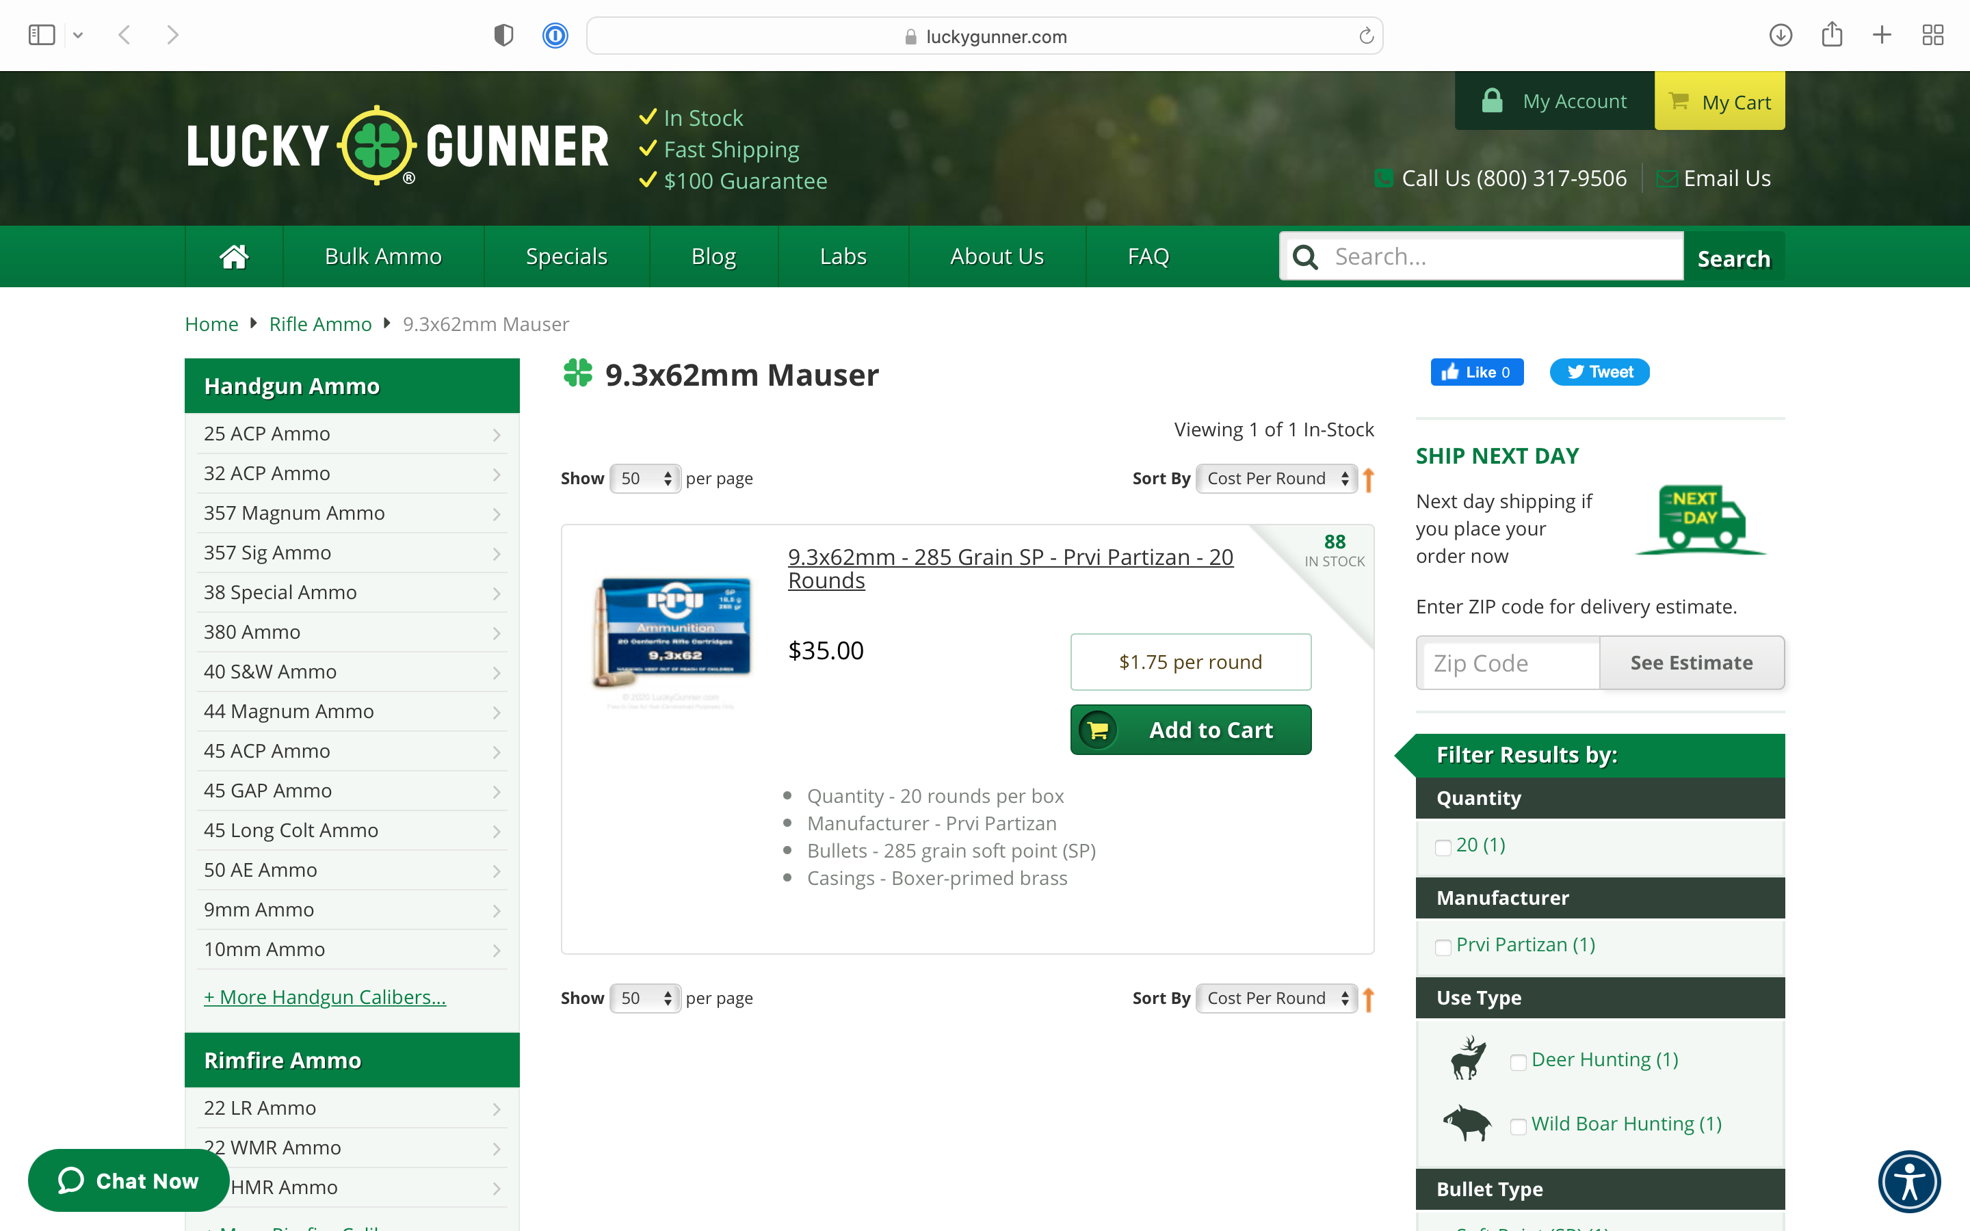Open the Bulk Ammo menu
Screen dimensions: 1970x1231
coord(382,256)
